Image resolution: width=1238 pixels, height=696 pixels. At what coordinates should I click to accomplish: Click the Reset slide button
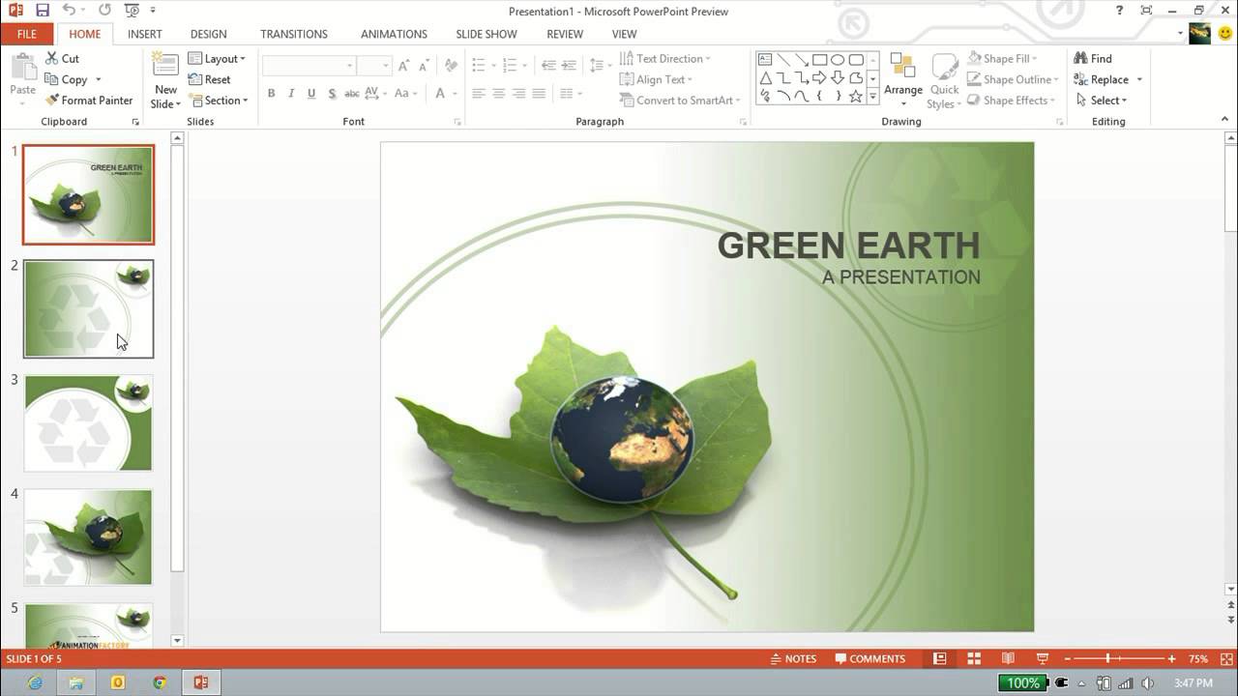[x=210, y=79]
